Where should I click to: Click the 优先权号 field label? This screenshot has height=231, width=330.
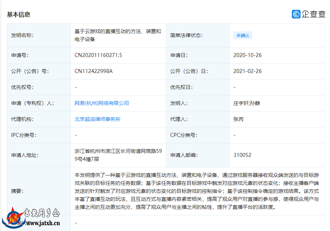tap(22, 87)
